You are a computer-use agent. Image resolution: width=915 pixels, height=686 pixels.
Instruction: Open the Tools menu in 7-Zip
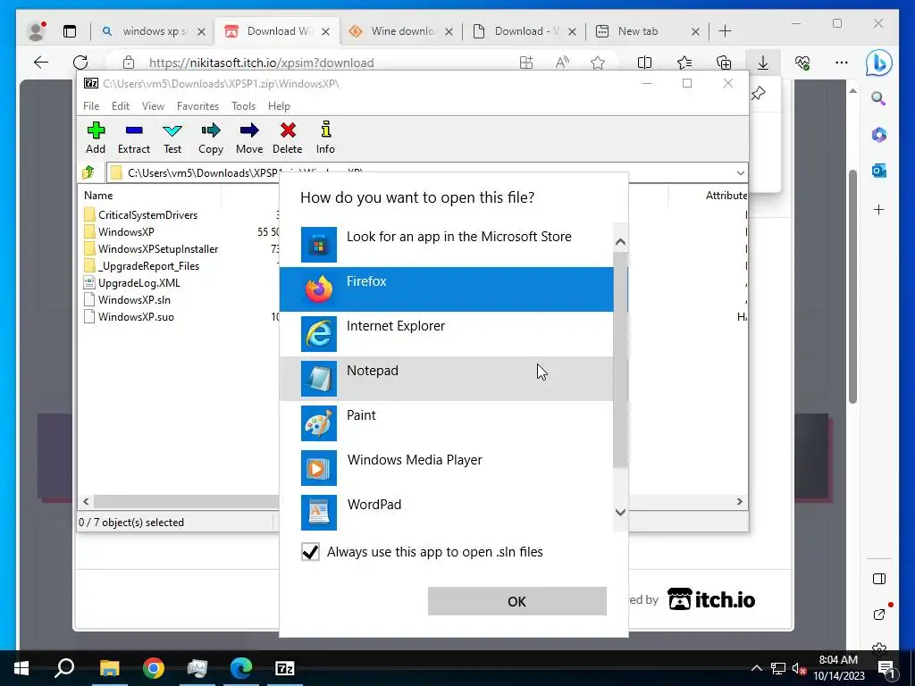(243, 106)
